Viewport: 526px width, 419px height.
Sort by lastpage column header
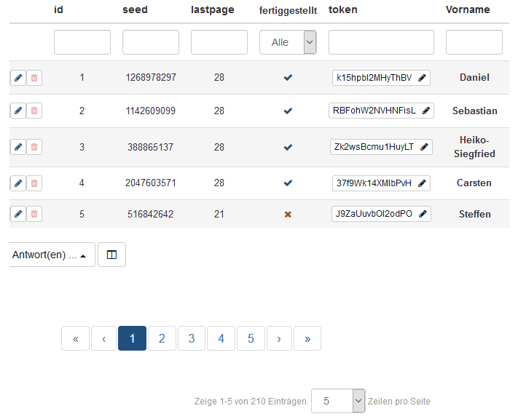212,10
